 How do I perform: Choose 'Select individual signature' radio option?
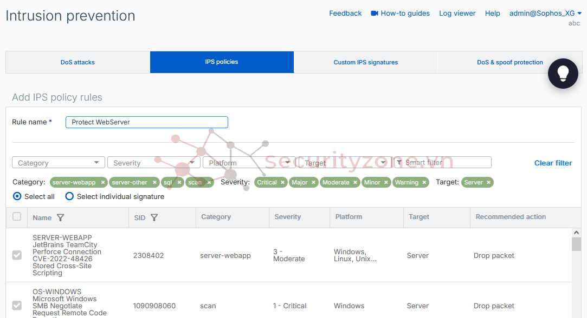click(x=69, y=196)
